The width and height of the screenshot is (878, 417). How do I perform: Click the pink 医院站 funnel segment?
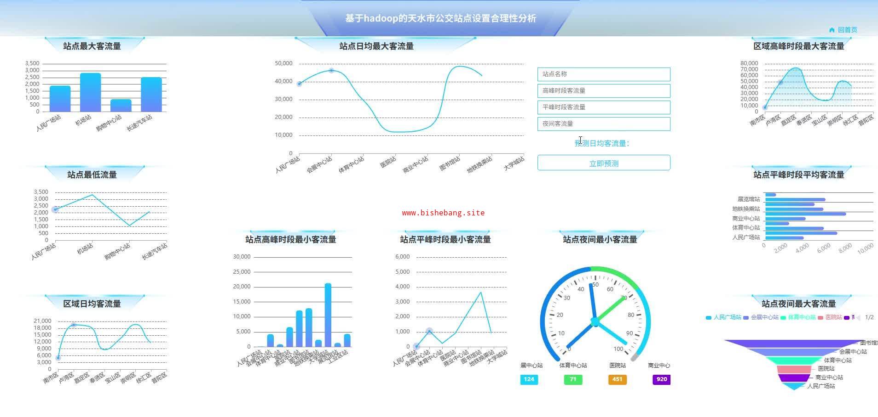[x=794, y=369]
